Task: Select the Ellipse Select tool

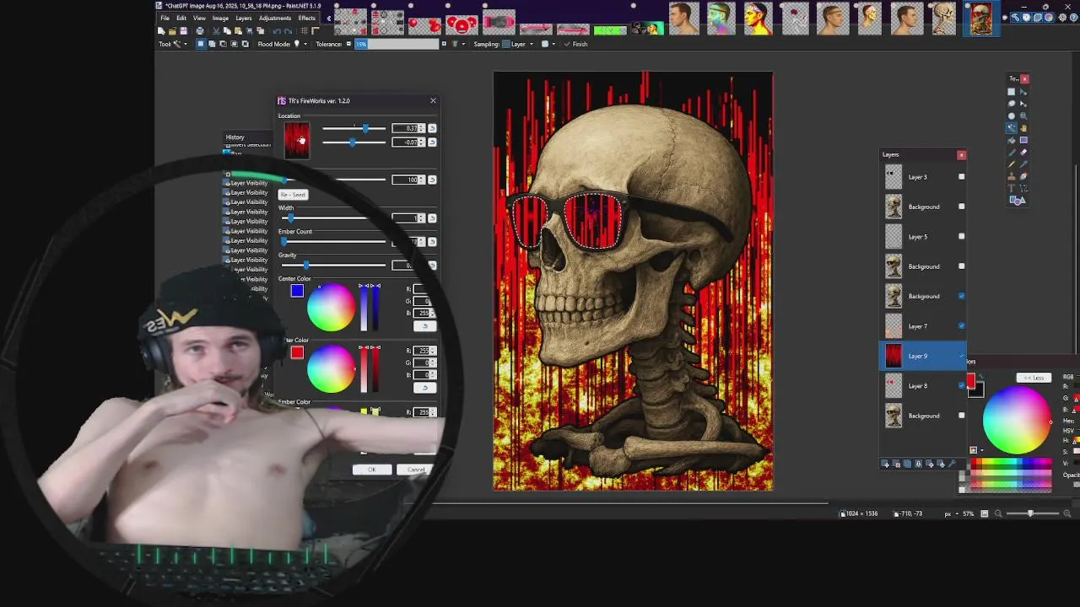Action: click(x=1012, y=115)
